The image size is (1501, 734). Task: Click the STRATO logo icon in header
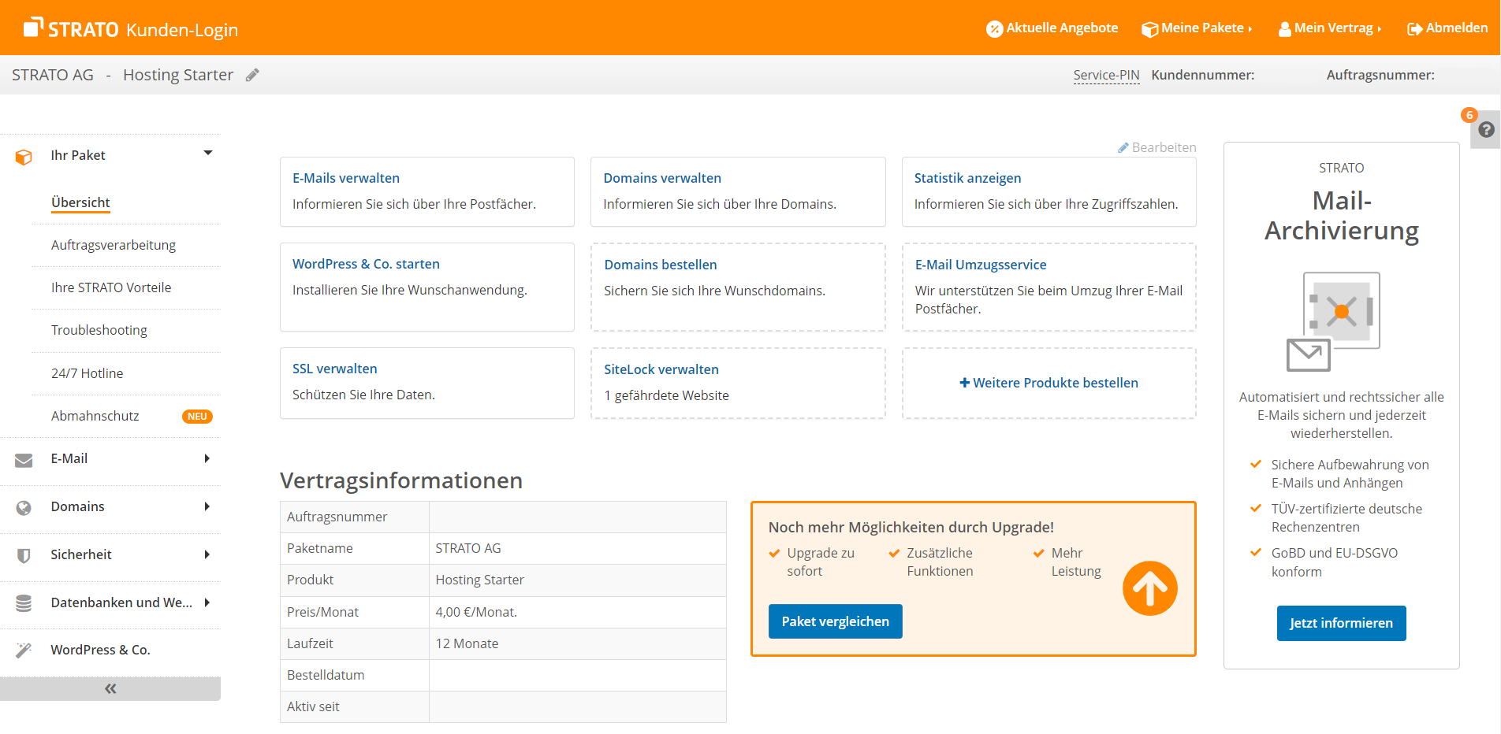[33, 27]
